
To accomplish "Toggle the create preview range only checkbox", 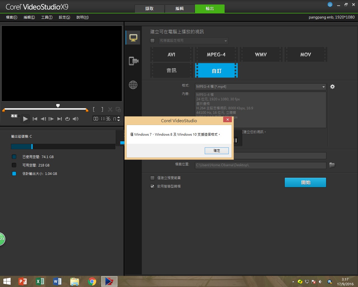I will pyautogui.click(x=152, y=178).
